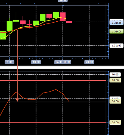Click the 50.00 RSI midline label
The width and height of the screenshot is (124, 135).
pyautogui.click(x=115, y=101)
